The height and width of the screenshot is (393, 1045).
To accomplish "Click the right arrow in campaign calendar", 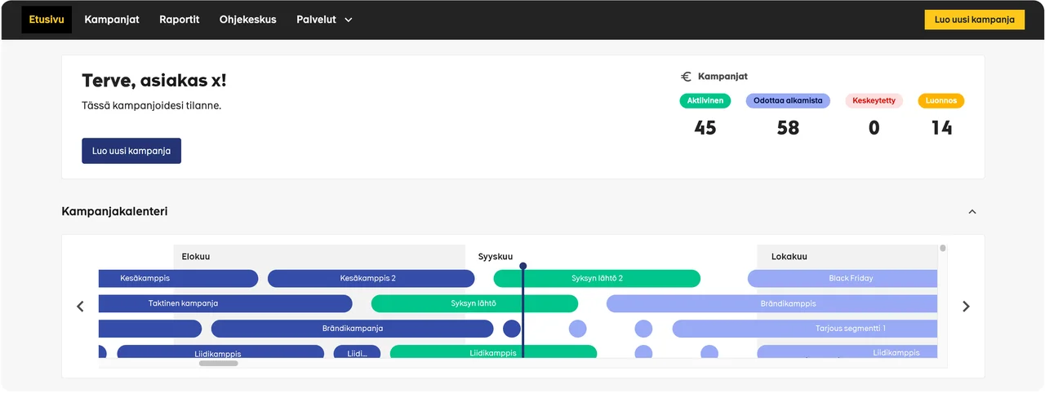I will point(966,307).
